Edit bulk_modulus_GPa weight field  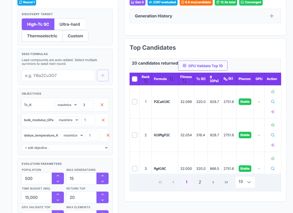tap(88, 120)
